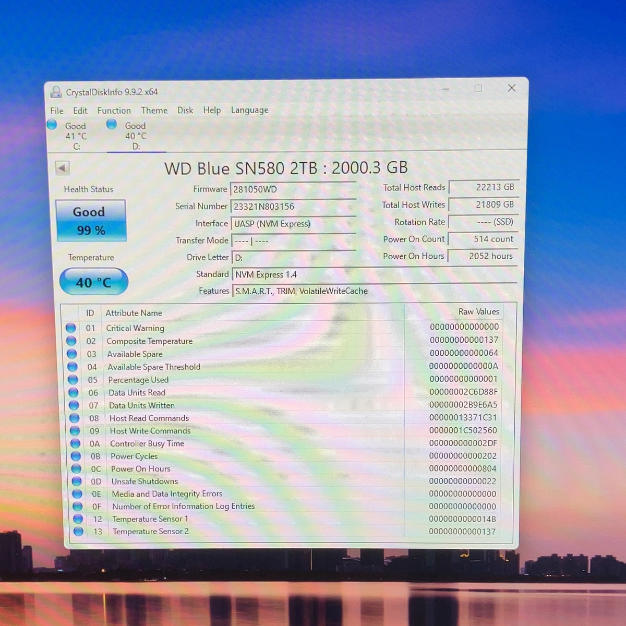Click the status orb for drive C:
This screenshot has width=626, height=626.
pos(52,125)
